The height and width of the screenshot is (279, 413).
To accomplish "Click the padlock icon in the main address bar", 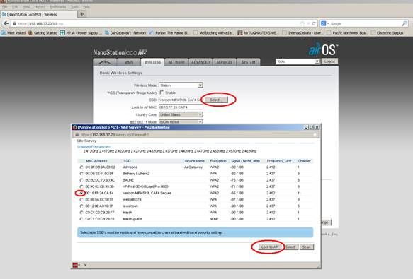I will click(x=14, y=23).
